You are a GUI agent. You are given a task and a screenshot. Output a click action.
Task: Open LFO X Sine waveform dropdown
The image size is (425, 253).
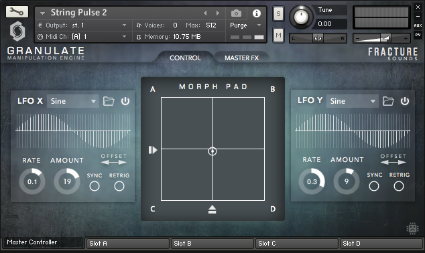tap(73, 101)
